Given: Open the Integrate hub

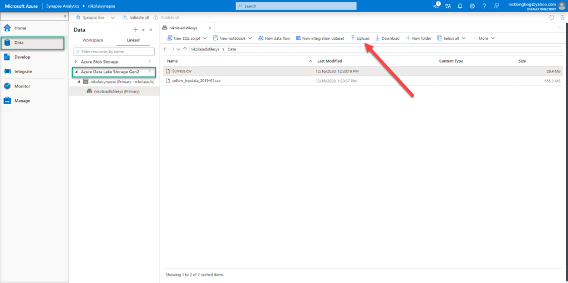Looking at the screenshot, I should (x=23, y=71).
